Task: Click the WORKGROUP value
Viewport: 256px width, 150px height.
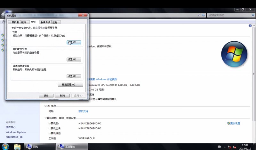Action: coord(86,138)
